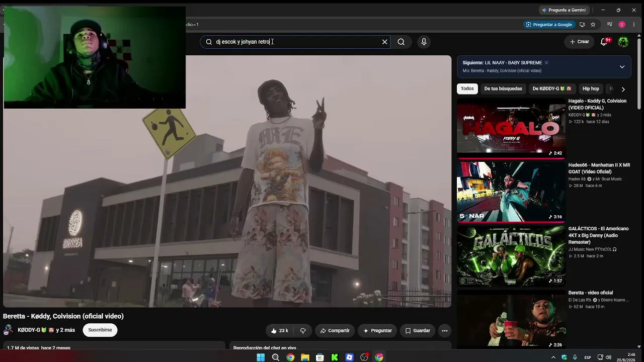Focus the YouTube search input field
This screenshot has height=362, width=644.
(x=295, y=42)
